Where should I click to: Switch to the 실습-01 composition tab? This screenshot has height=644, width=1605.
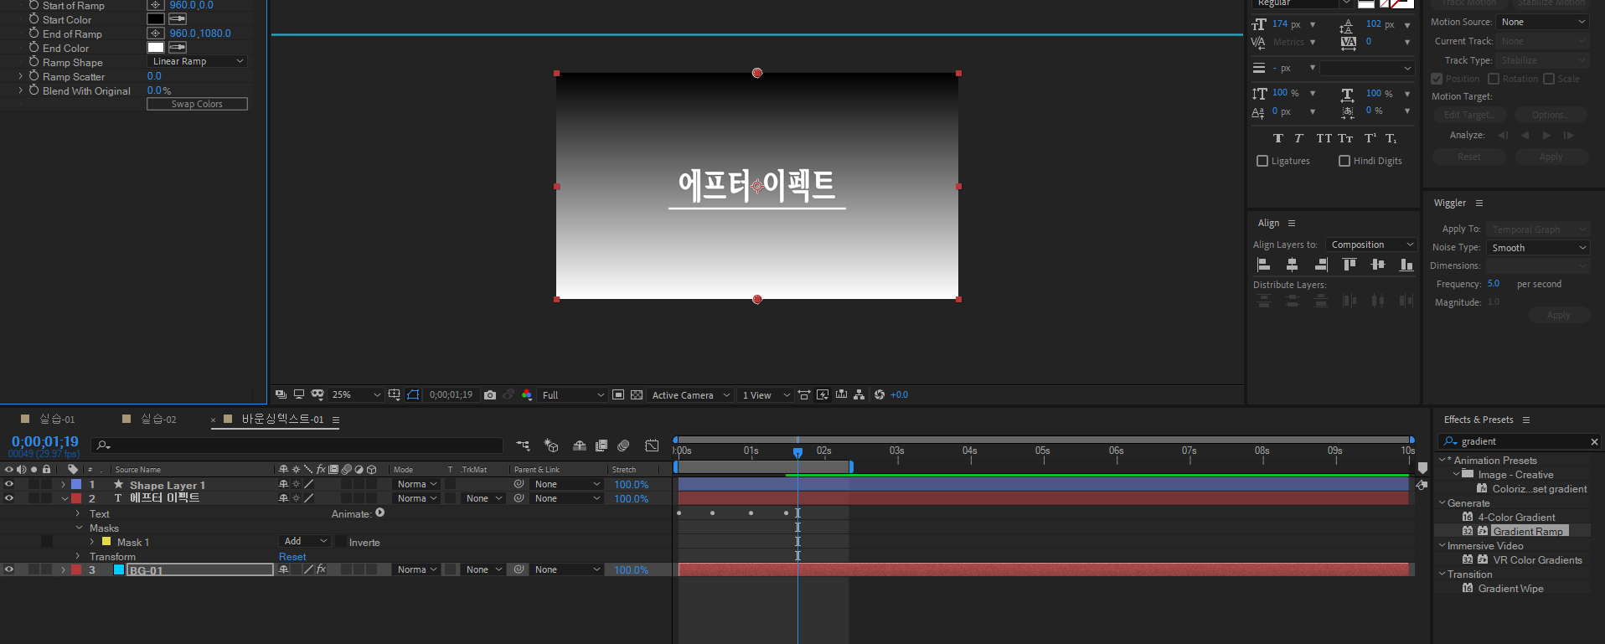click(57, 419)
